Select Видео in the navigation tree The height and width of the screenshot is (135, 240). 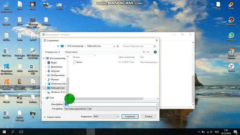[x=54, y=63]
